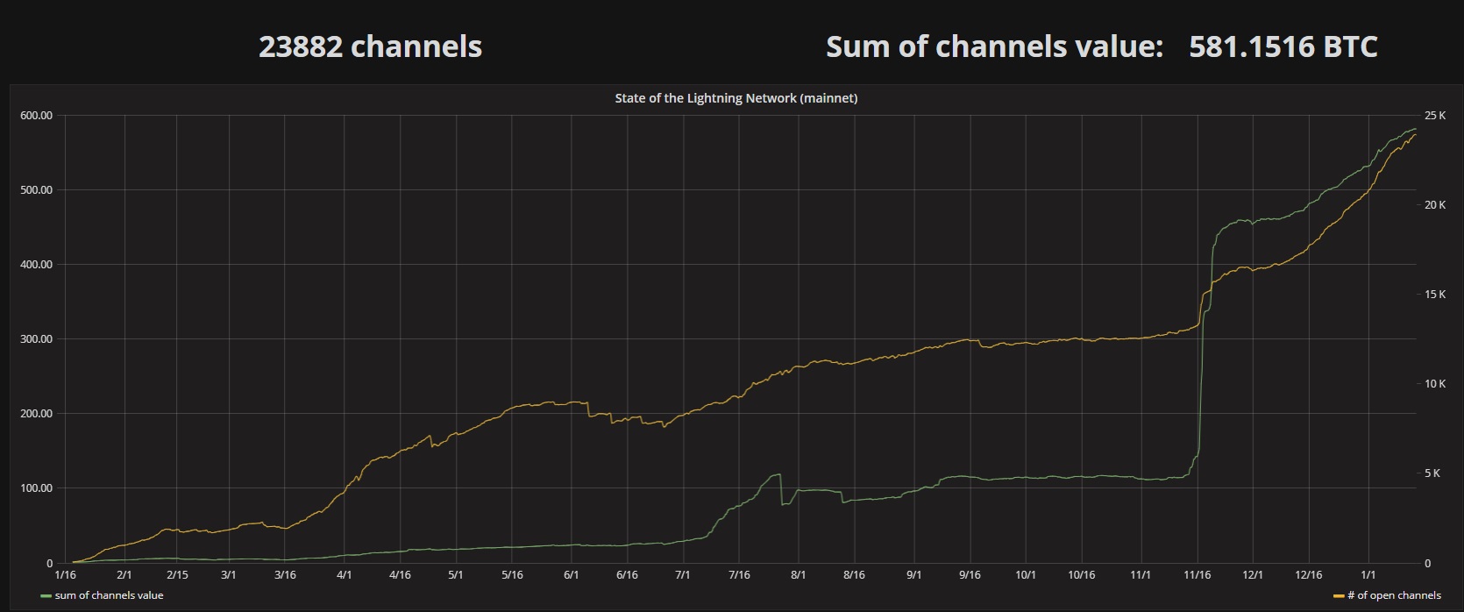
Task: Click the '23882 channels' stat
Action: tap(370, 46)
